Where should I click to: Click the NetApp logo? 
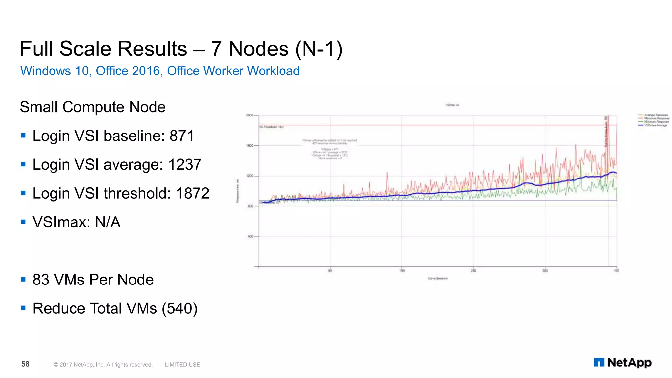point(622,363)
